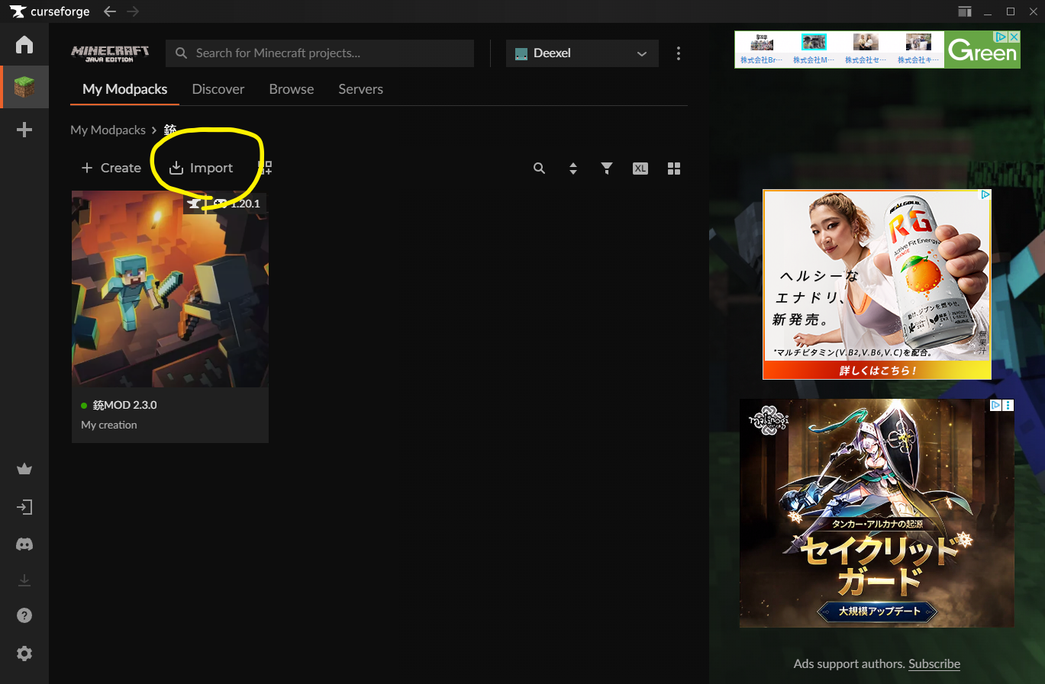Select the Minecraft game icon in sidebar

(24, 87)
